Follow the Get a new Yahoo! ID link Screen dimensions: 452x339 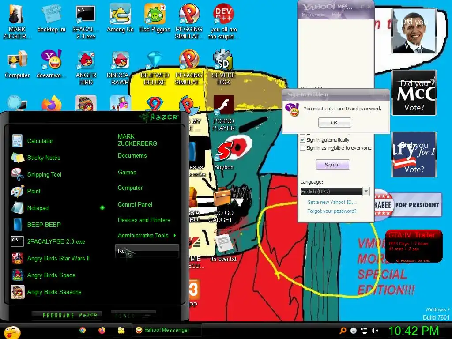click(332, 202)
